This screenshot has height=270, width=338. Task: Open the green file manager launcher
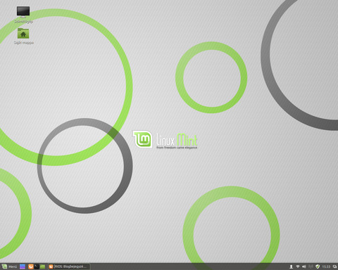point(42,266)
